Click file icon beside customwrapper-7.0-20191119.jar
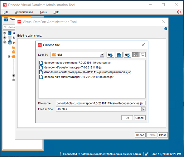Image resolution: width=184 pixels, height=157 pixels. (x=41, y=68)
